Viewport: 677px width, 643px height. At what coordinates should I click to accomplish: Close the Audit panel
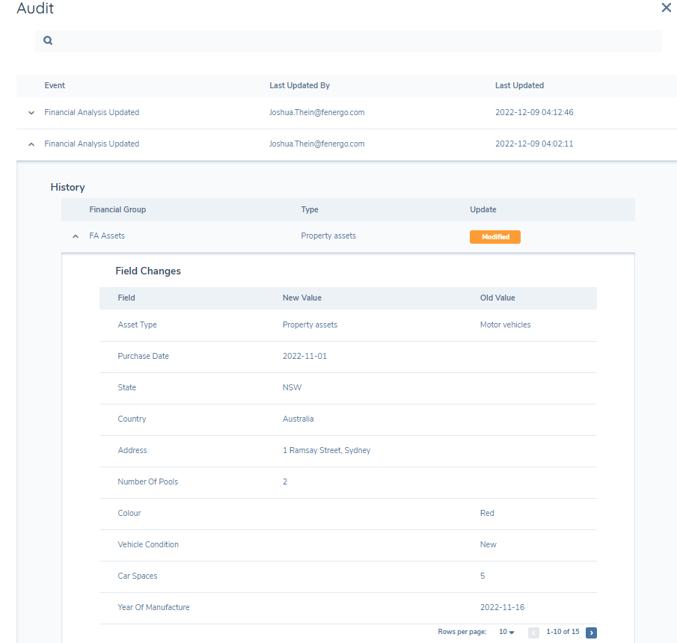tap(666, 8)
